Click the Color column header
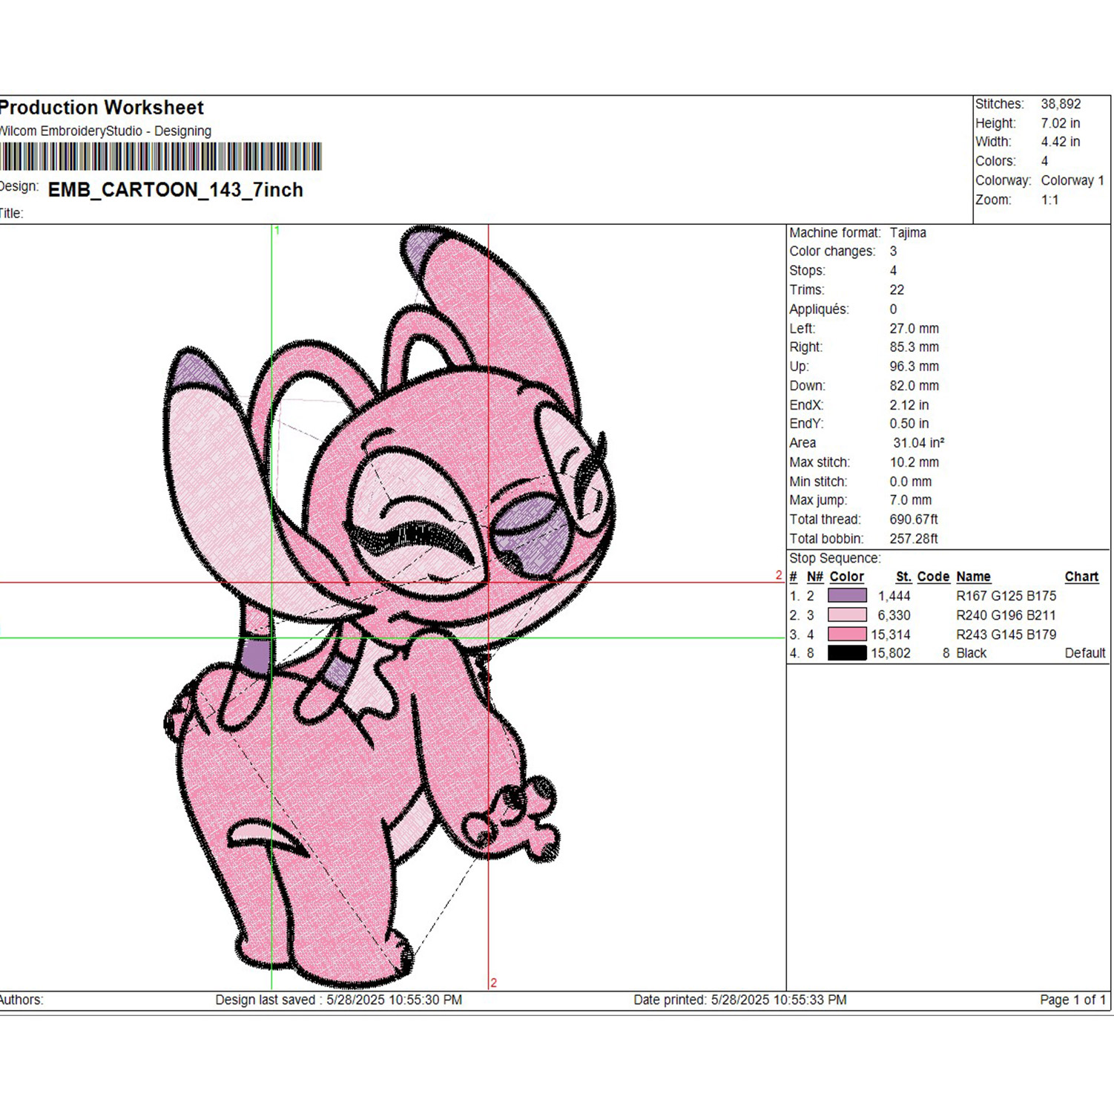 tap(846, 577)
